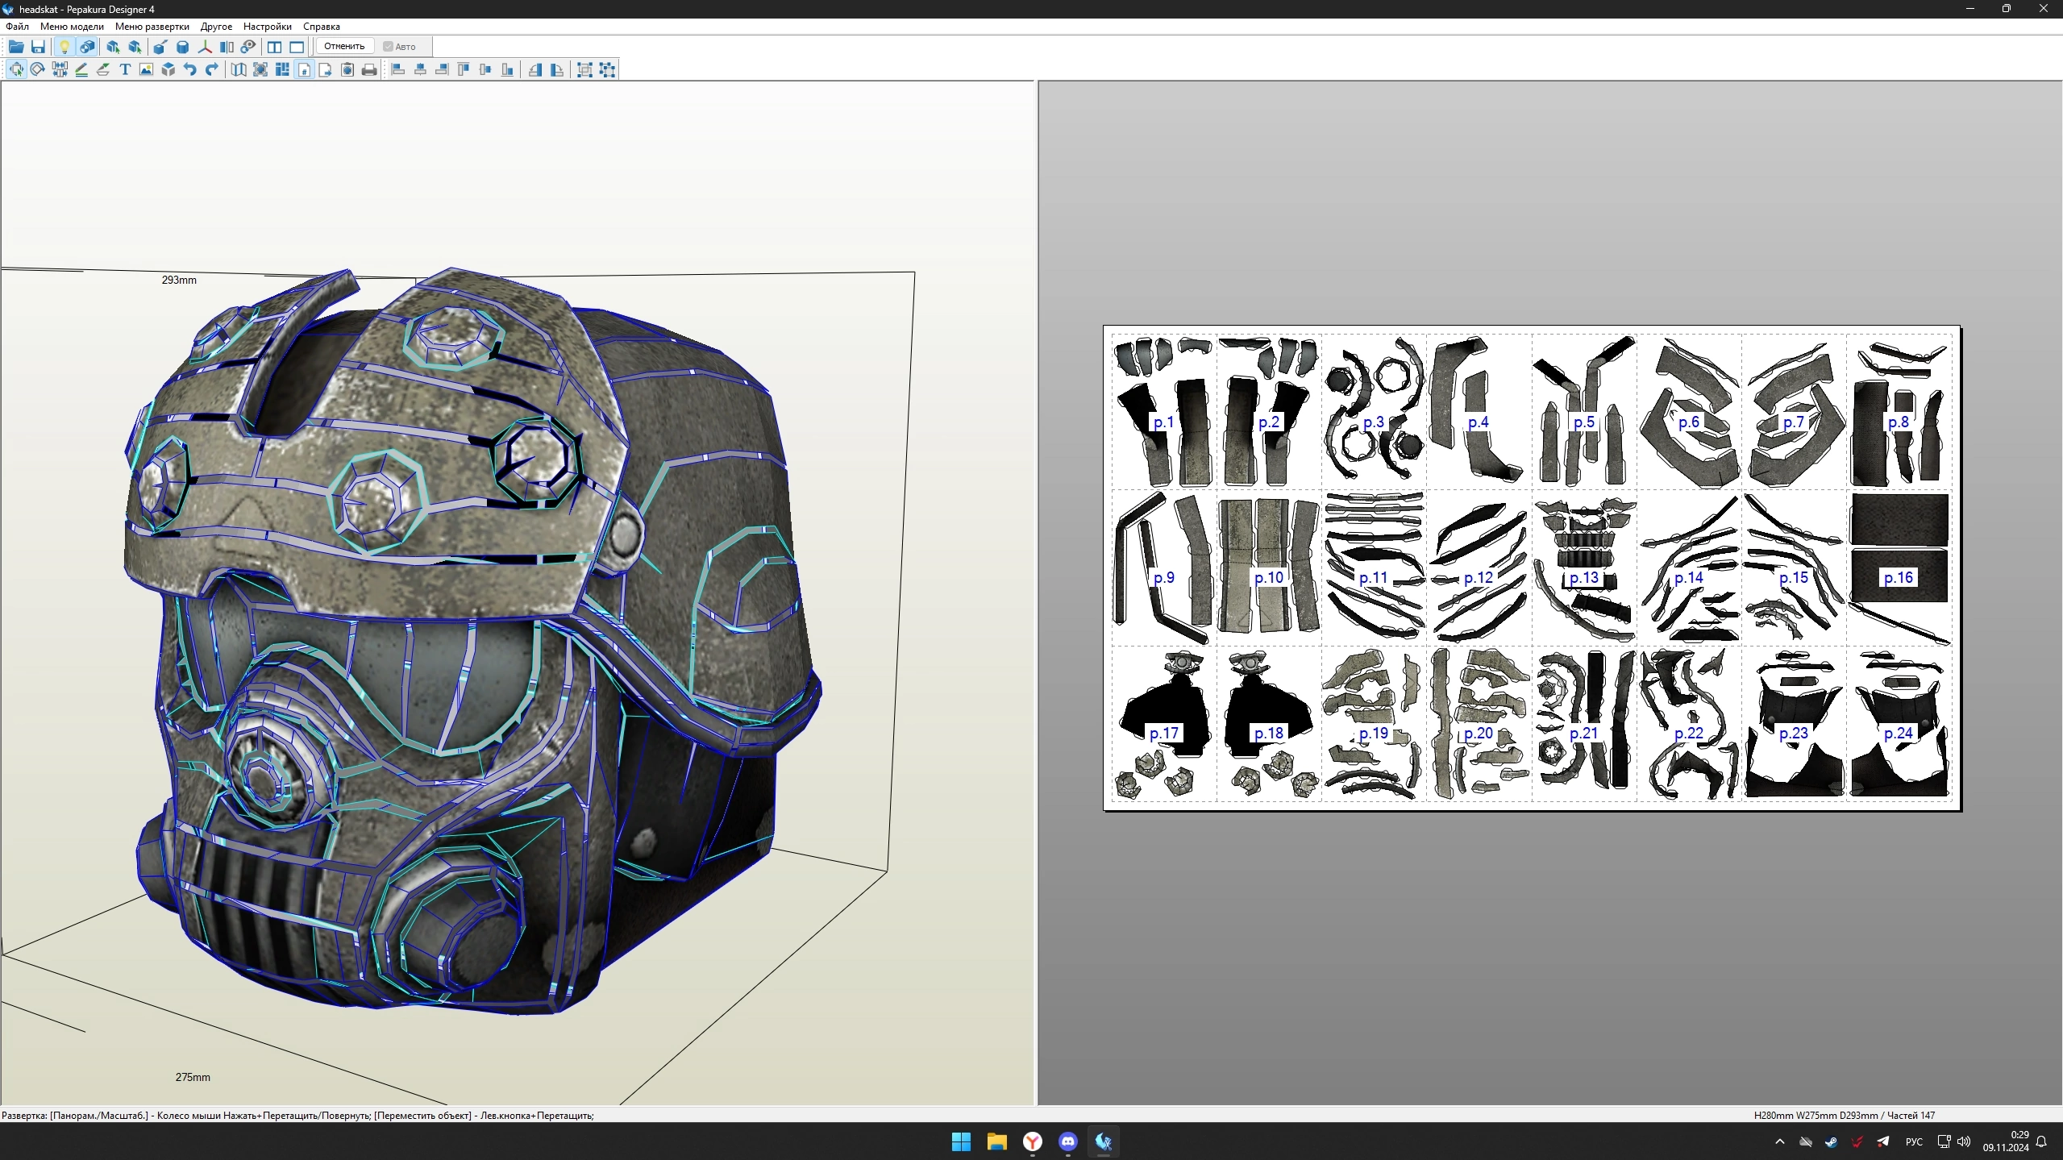Click the printer icon
This screenshot has width=2063, height=1160.
(x=369, y=69)
